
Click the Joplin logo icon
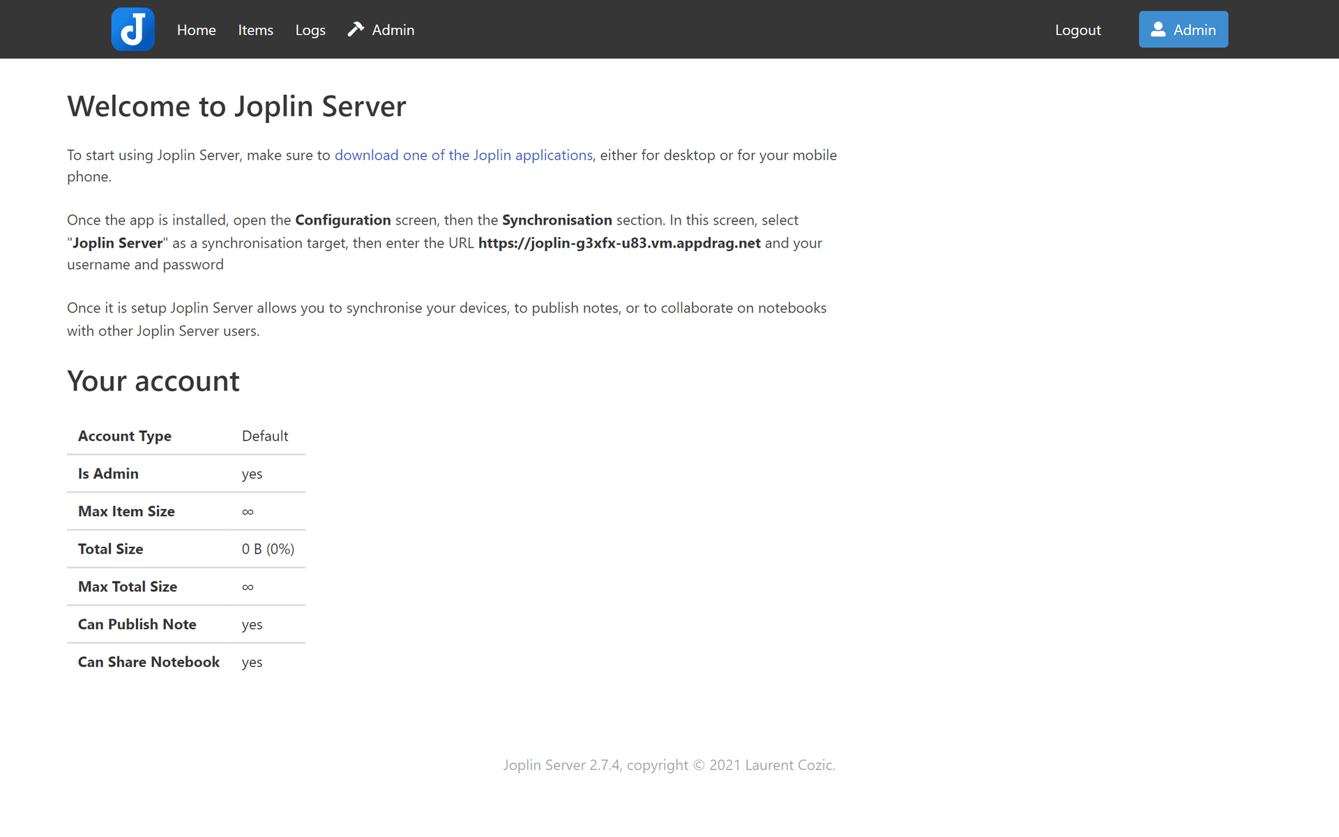point(133,29)
